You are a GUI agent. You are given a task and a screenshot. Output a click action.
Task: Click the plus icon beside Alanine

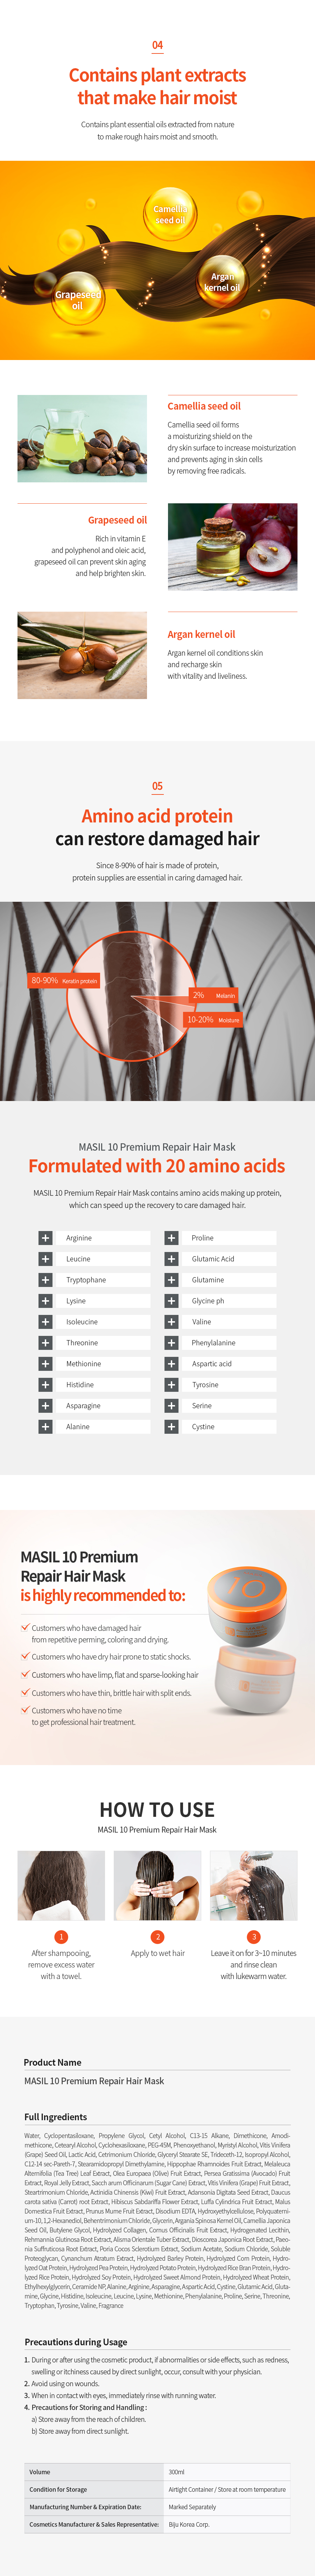(45, 1427)
